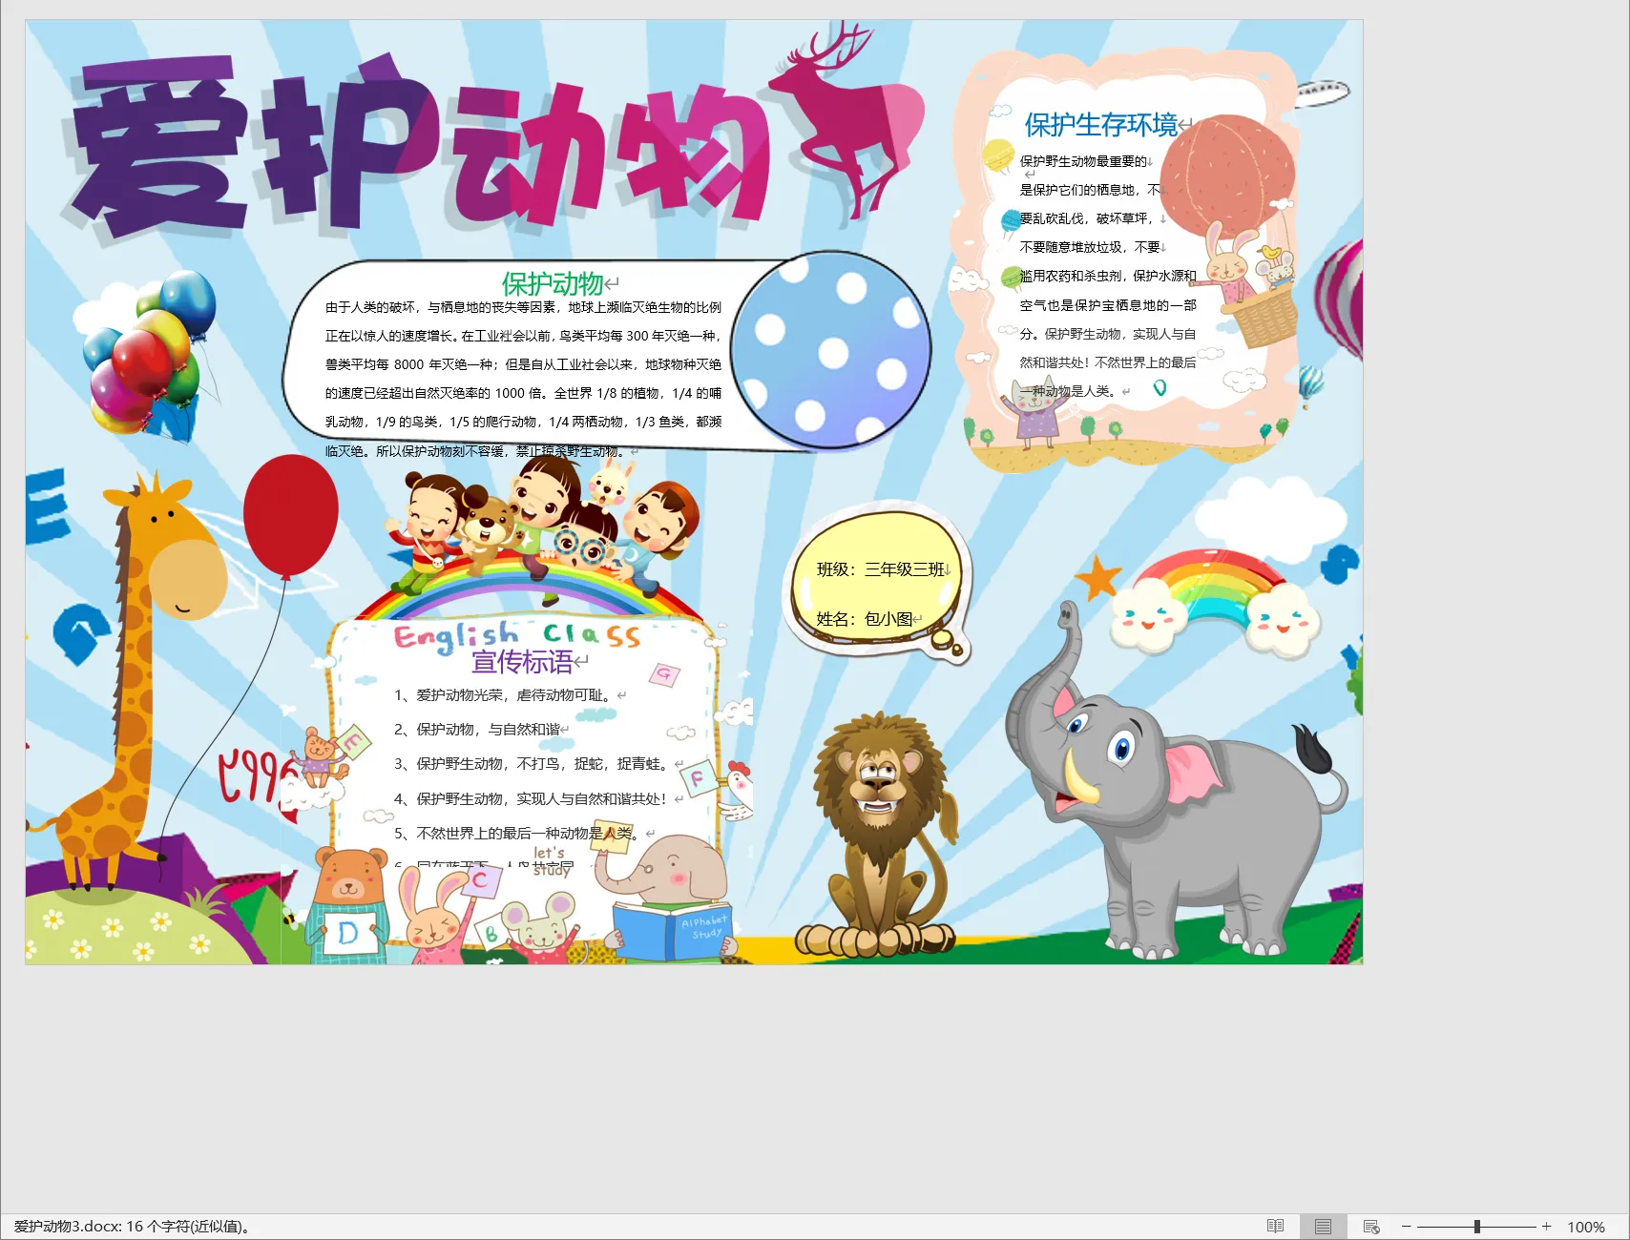Viewport: 1630px width, 1240px height.
Task: Click slogan line 3、保护野生动物，不打鸟
Action: pyautogui.click(x=532, y=764)
